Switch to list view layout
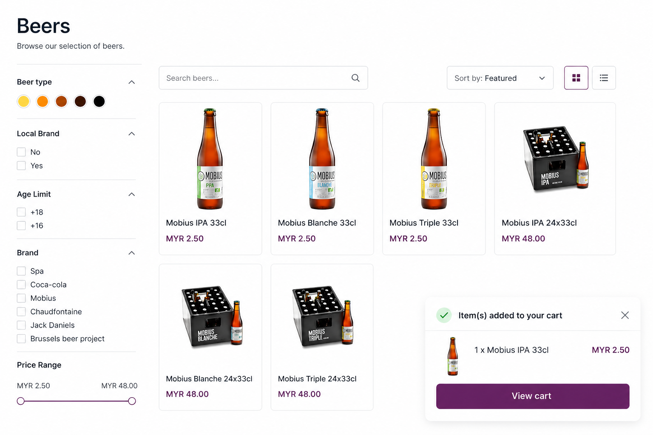This screenshot has width=653, height=435. pos(604,78)
